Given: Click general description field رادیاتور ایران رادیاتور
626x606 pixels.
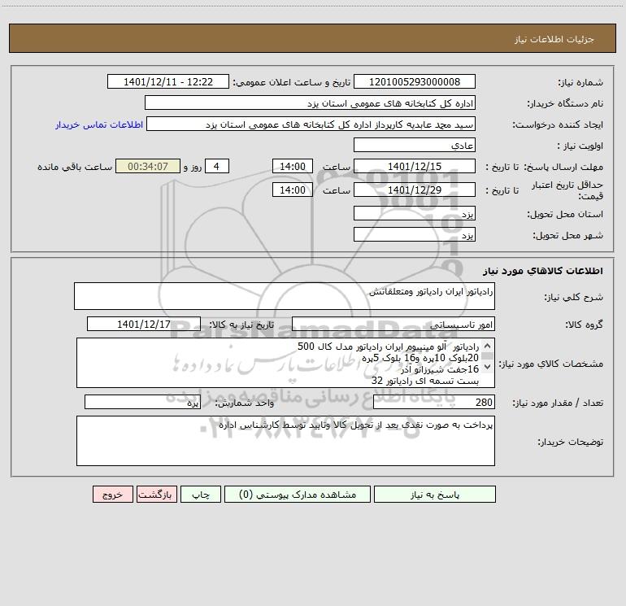Looking at the screenshot, I should (x=285, y=296).
